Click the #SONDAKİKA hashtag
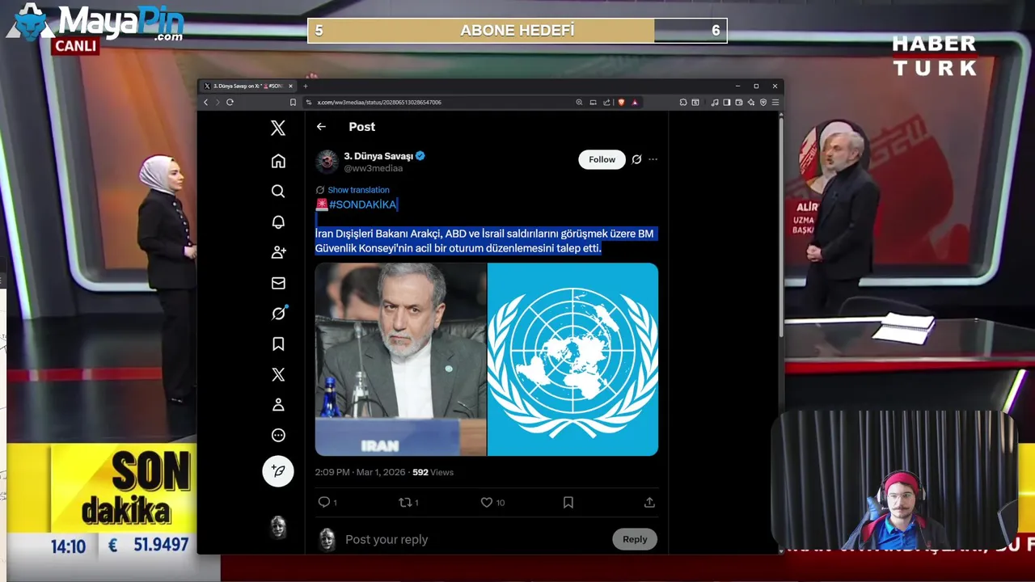1035x582 pixels. point(362,205)
